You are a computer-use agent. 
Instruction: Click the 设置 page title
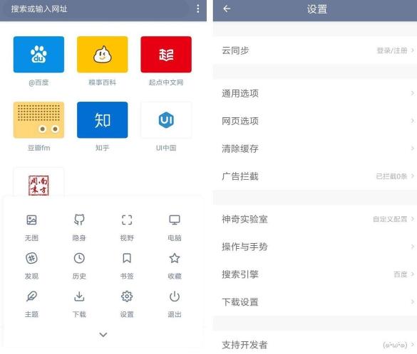(316, 9)
